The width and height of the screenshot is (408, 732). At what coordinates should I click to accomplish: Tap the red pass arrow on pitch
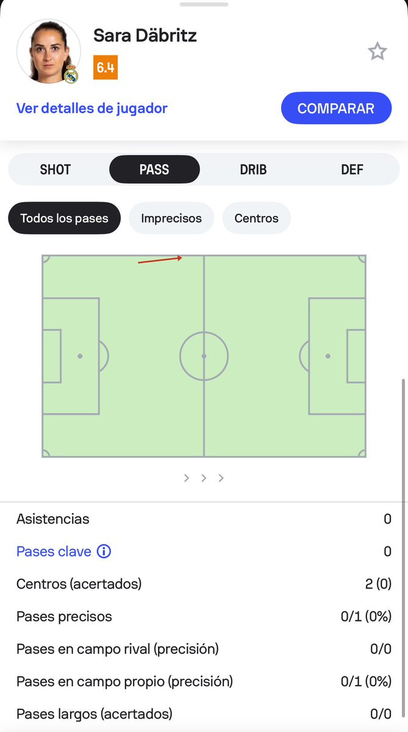click(160, 259)
